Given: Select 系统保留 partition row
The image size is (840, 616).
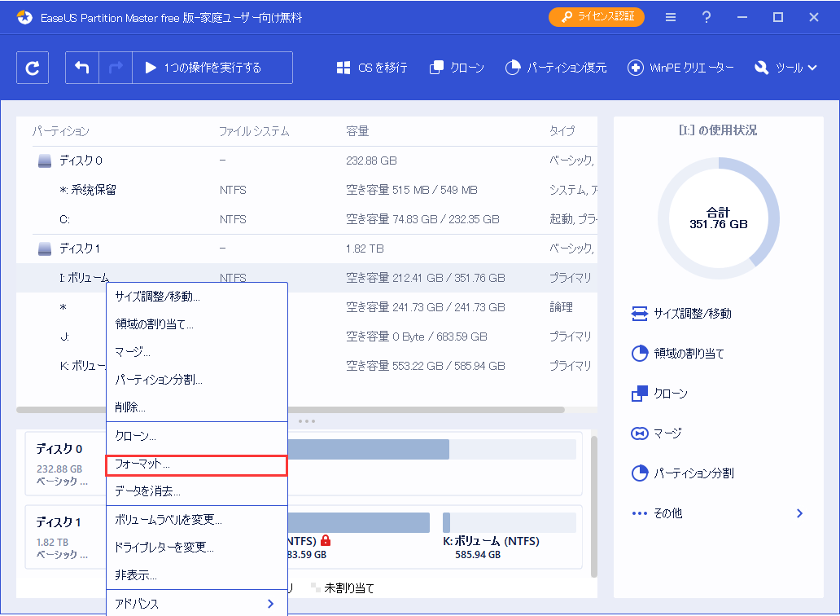Looking at the screenshot, I should tap(306, 190).
